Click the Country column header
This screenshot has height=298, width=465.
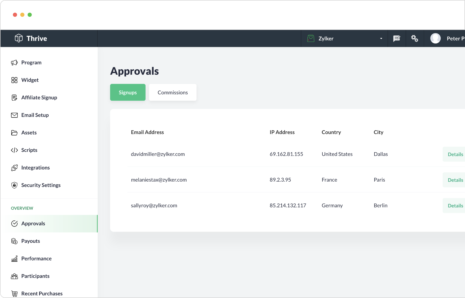click(331, 132)
